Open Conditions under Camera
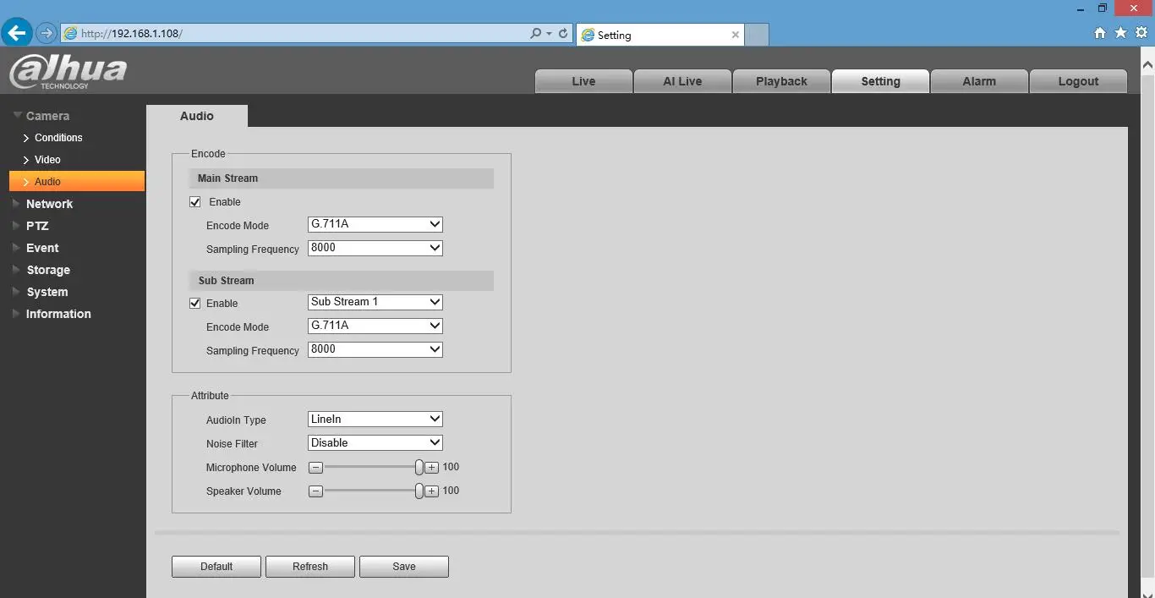Screen dimensions: 1155x598 [58, 138]
